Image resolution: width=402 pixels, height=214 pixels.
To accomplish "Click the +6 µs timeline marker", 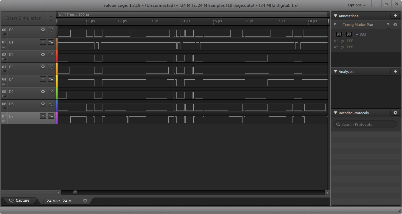I will click(x=249, y=21).
